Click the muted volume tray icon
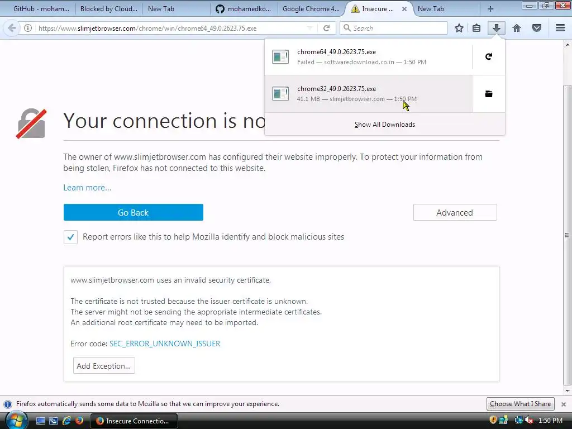The image size is (572, 429). tap(529, 421)
